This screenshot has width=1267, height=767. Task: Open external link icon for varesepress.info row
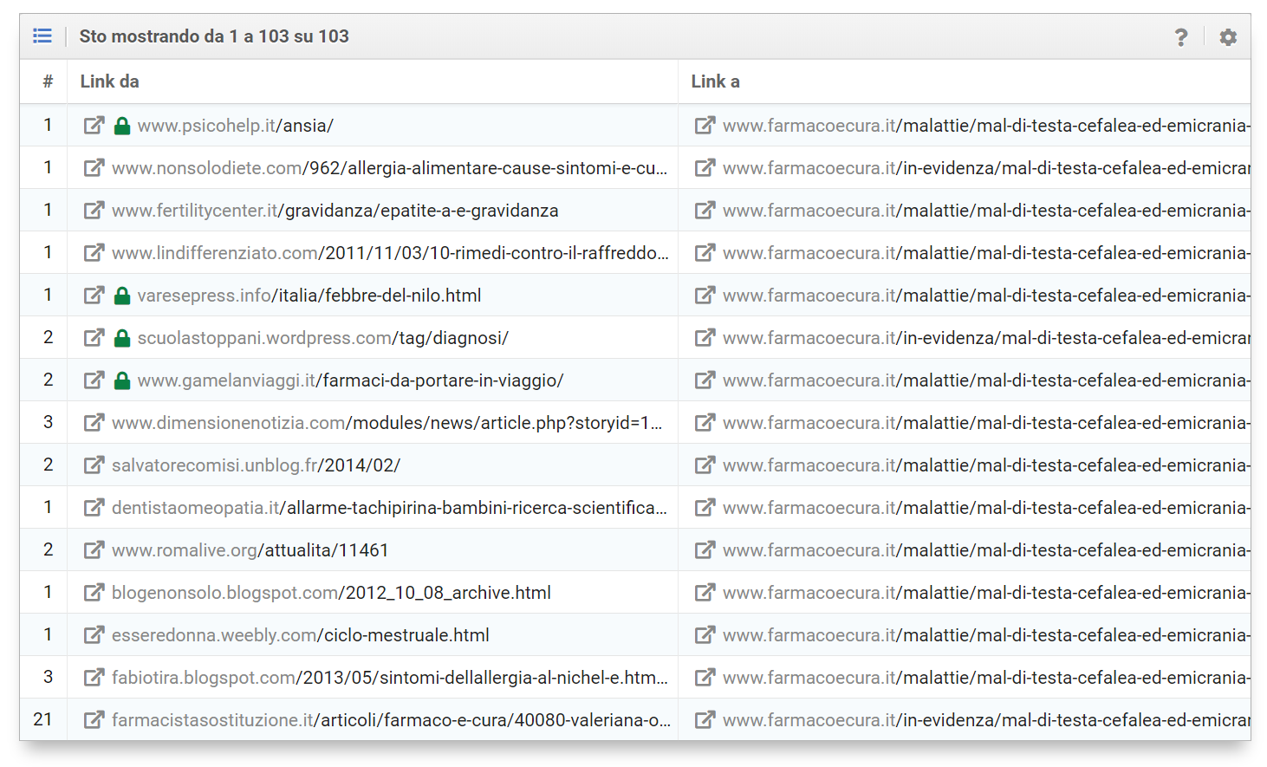click(94, 295)
